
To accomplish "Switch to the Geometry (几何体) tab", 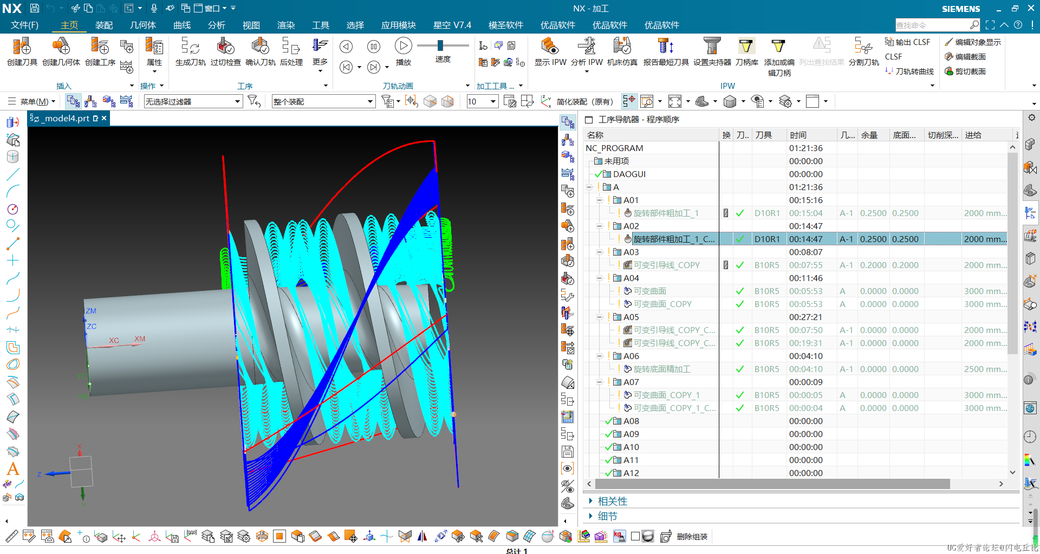I will point(143,25).
